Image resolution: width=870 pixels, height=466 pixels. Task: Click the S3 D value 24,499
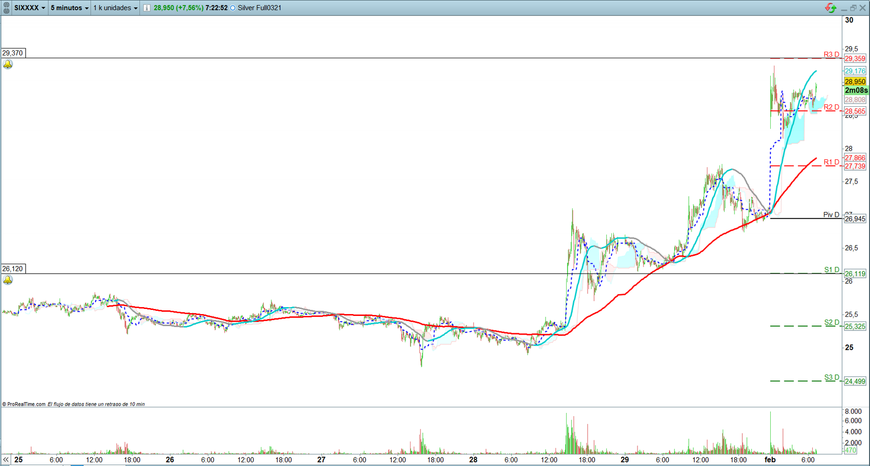point(855,382)
